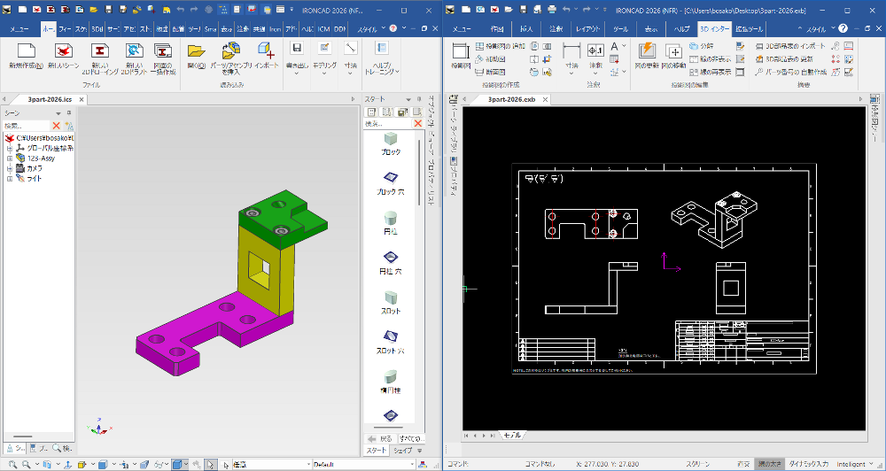Expand カメラ tree node

click(x=10, y=168)
